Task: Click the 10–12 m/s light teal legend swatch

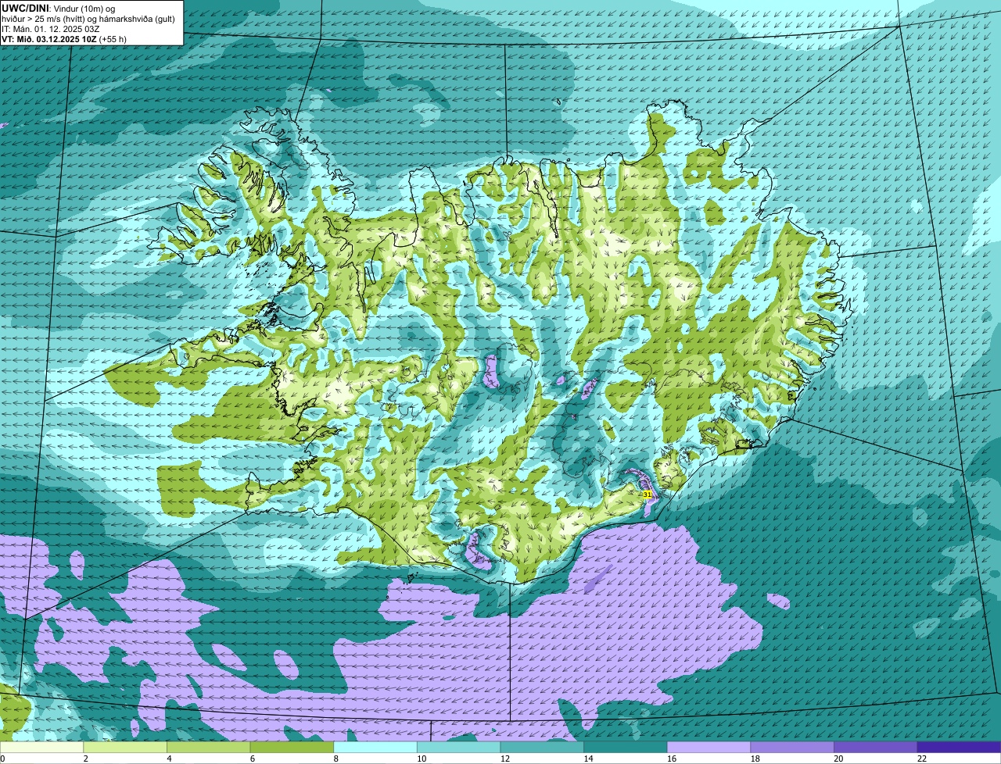Action: [458, 747]
